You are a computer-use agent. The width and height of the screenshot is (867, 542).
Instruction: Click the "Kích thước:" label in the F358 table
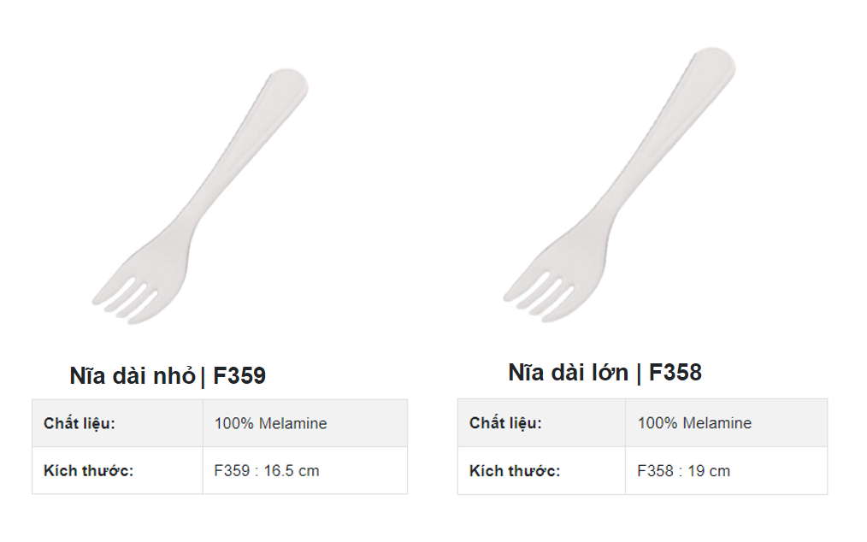[x=515, y=471]
